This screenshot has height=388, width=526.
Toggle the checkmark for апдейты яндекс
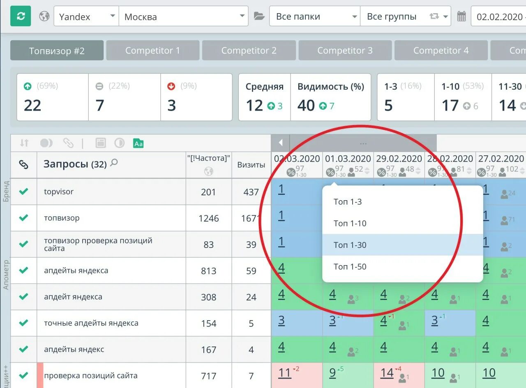pyautogui.click(x=24, y=349)
